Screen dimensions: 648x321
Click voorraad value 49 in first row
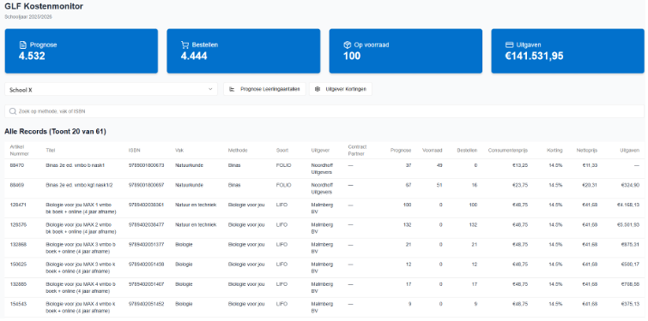439,165
